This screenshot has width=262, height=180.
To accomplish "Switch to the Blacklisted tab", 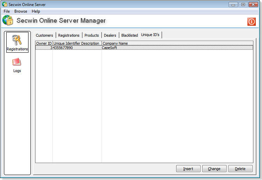I will click(129, 35).
